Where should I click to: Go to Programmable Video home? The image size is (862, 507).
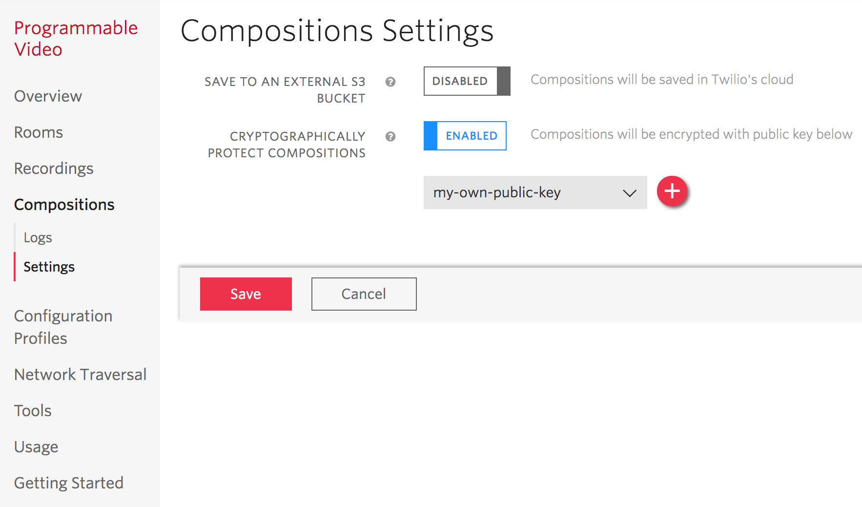(x=75, y=38)
